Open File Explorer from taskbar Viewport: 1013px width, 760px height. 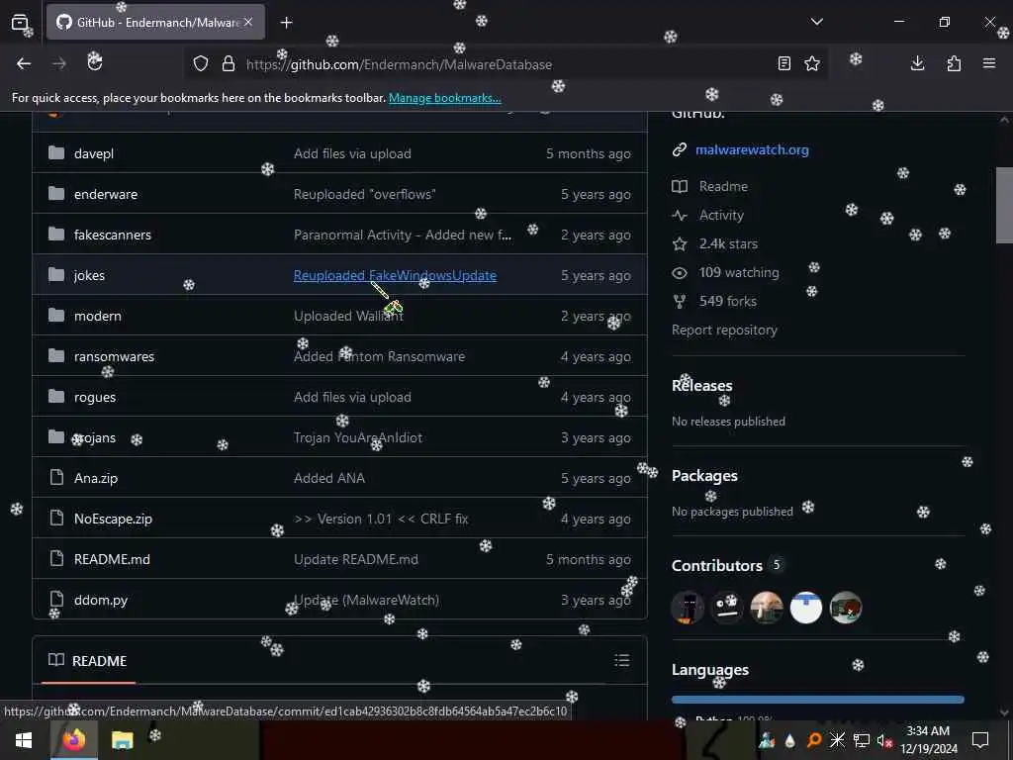(x=122, y=740)
